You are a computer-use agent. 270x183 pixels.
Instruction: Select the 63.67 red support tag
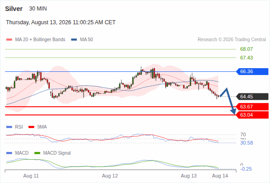(252, 107)
